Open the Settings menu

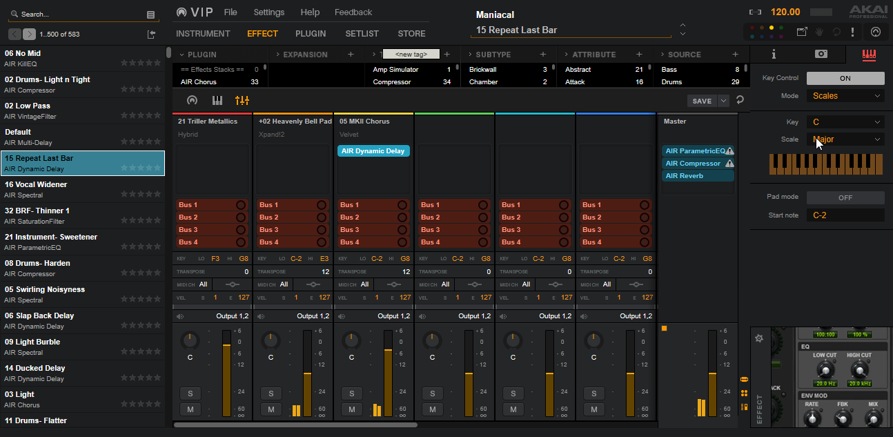[269, 12]
